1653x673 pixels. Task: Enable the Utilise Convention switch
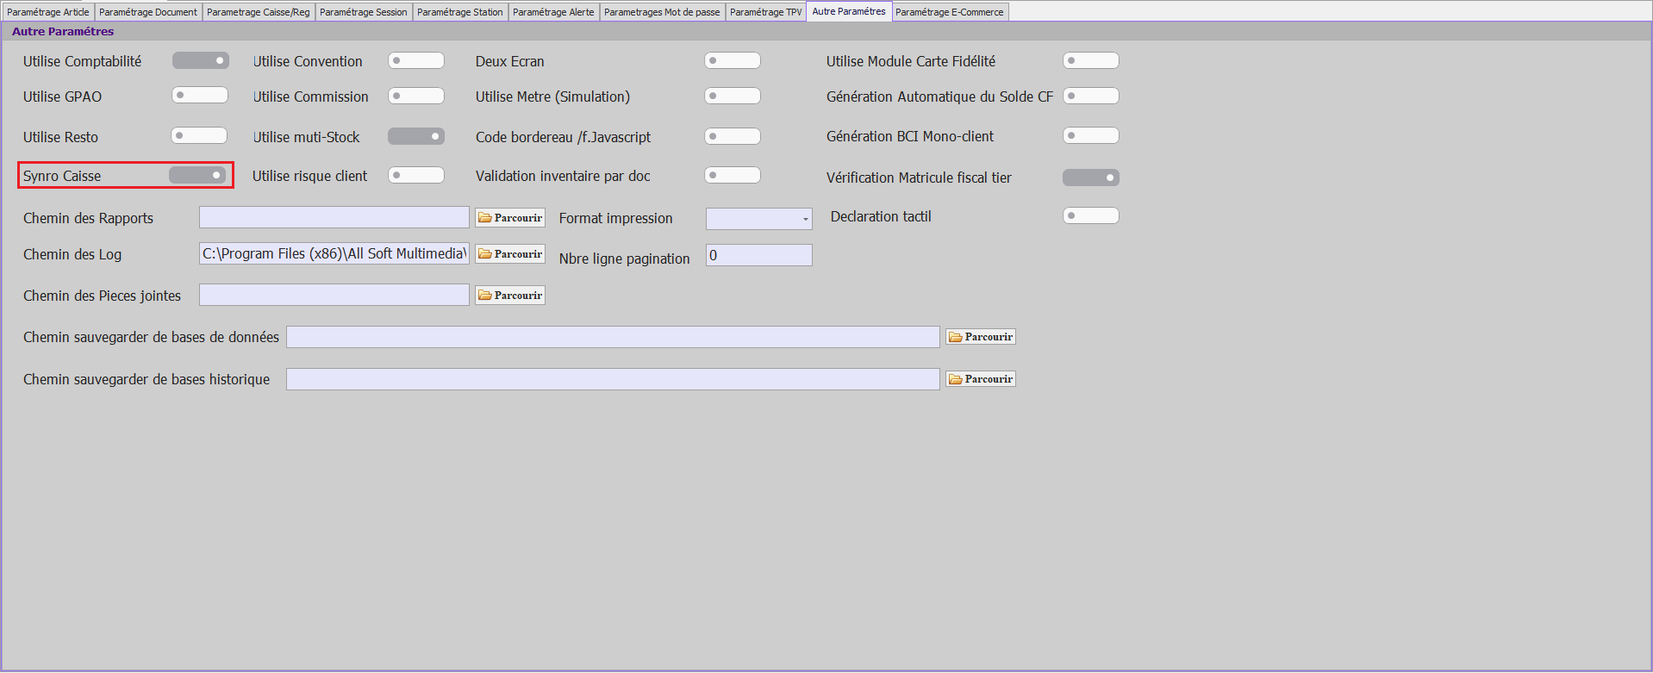(416, 60)
